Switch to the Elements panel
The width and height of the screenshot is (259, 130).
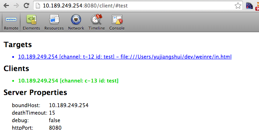tap(31, 22)
